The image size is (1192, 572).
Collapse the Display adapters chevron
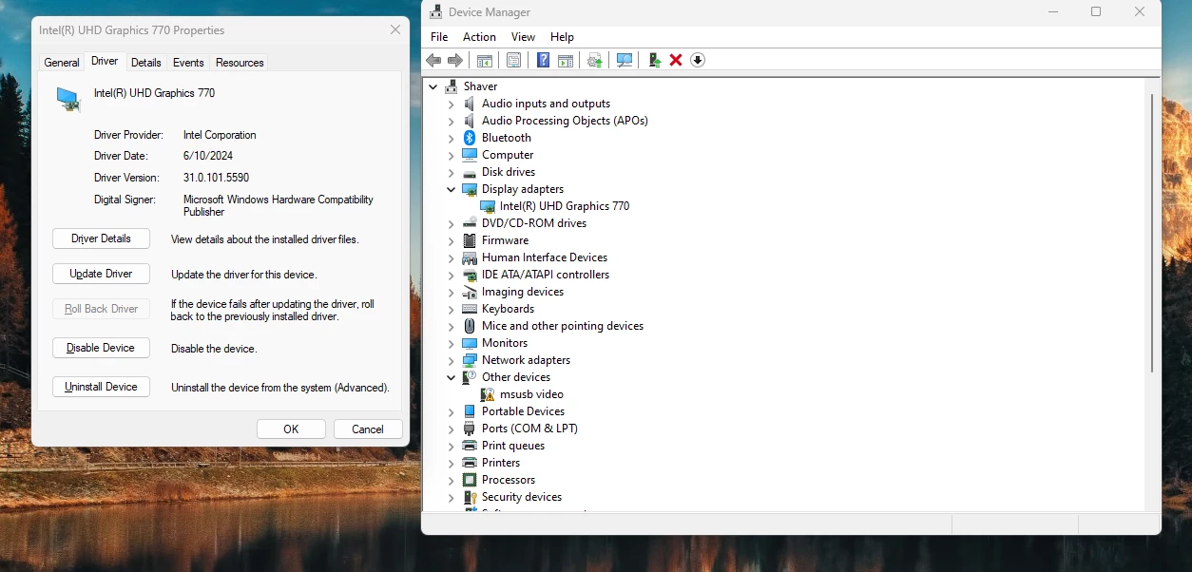coord(452,189)
